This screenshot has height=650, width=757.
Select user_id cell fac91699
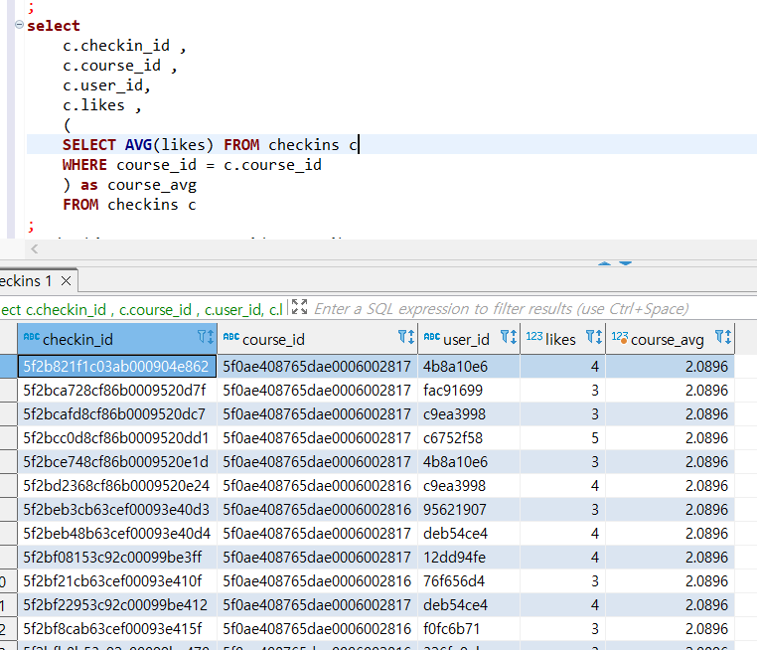coord(469,391)
